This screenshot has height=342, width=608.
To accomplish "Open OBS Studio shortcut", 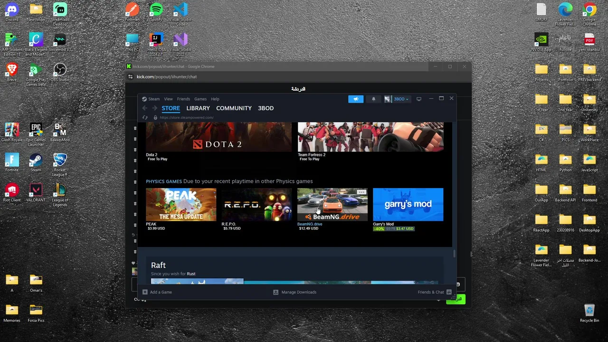I will [60, 73].
